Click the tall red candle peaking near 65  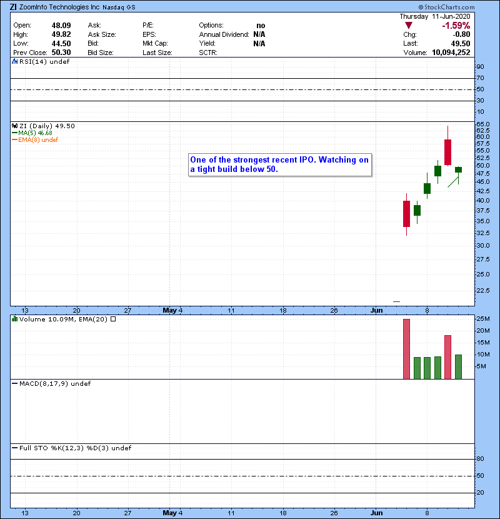pyautogui.click(x=447, y=152)
